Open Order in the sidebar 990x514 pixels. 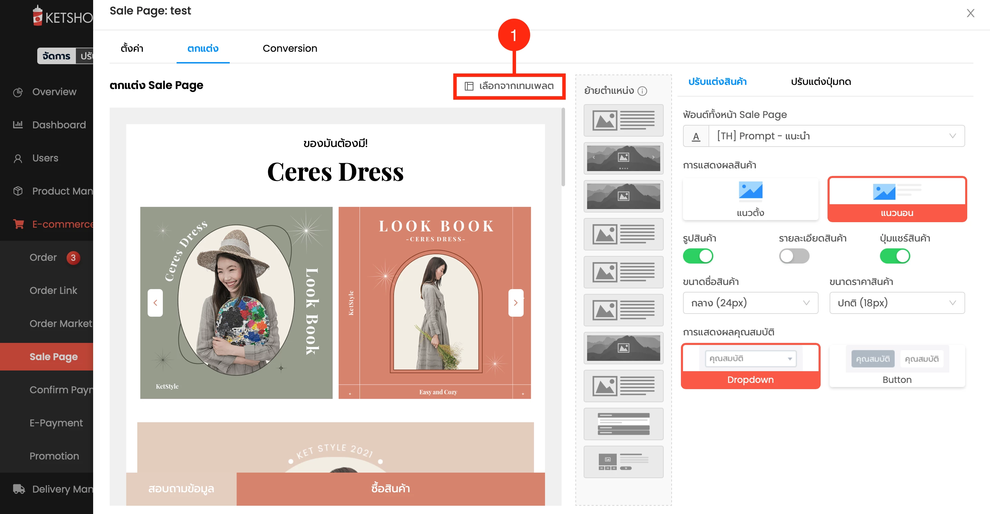click(43, 258)
